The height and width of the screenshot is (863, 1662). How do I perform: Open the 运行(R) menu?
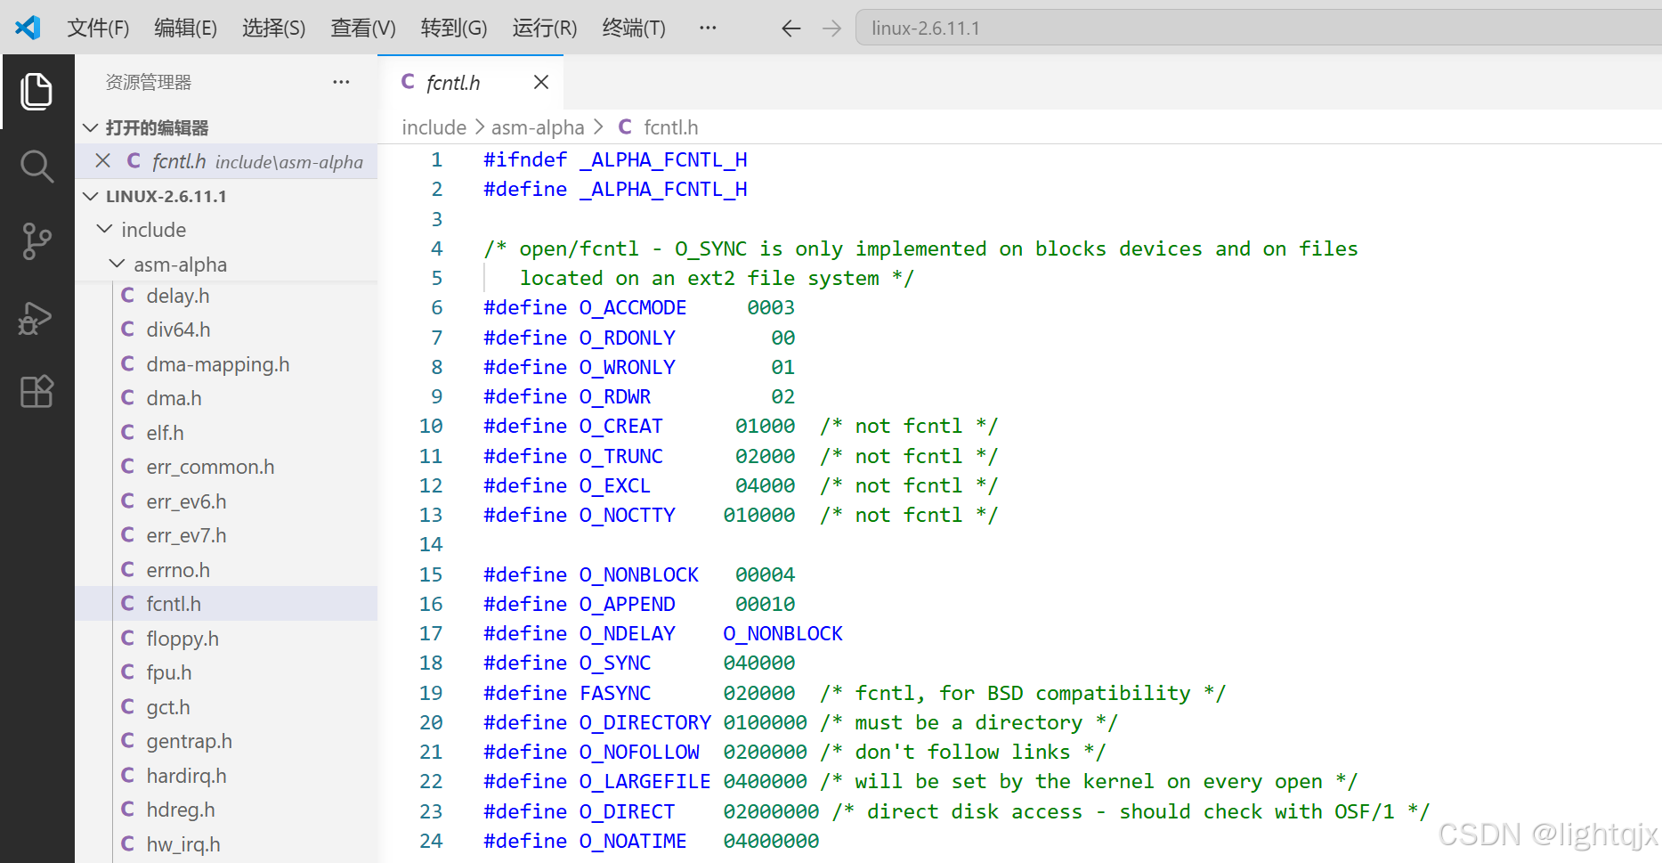point(545,28)
